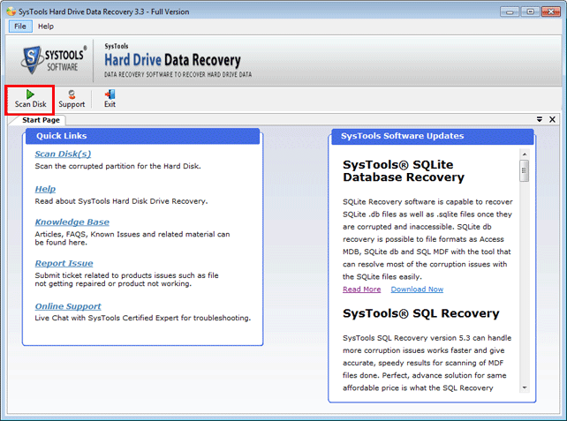The image size is (567, 421).
Task: Click the updates panel scroll down arrow
Action: pyautogui.click(x=525, y=387)
